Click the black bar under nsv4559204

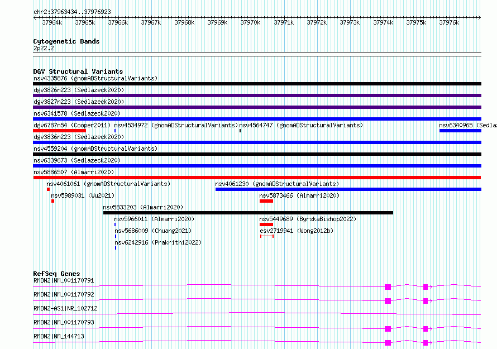[x=257, y=154]
